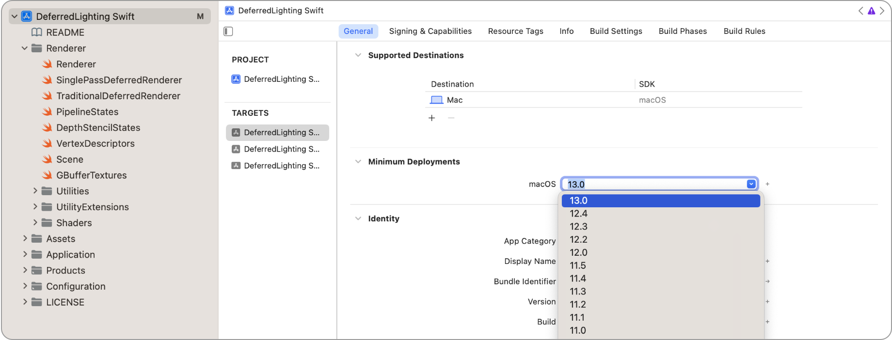This screenshot has height=340, width=892.
Task: Switch to the Build Settings tab
Action: tap(616, 31)
